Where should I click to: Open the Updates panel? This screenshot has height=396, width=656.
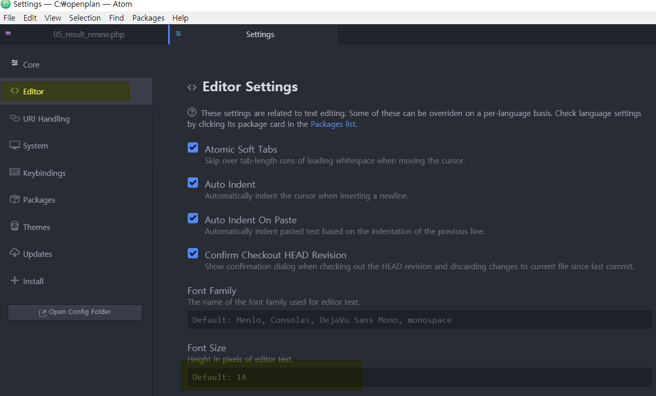pos(76,254)
